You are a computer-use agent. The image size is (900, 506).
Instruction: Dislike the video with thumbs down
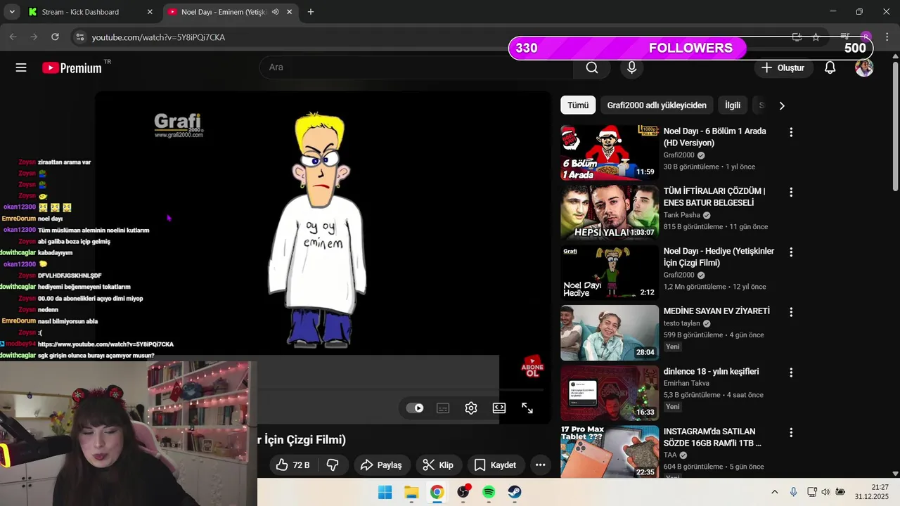[333, 465]
